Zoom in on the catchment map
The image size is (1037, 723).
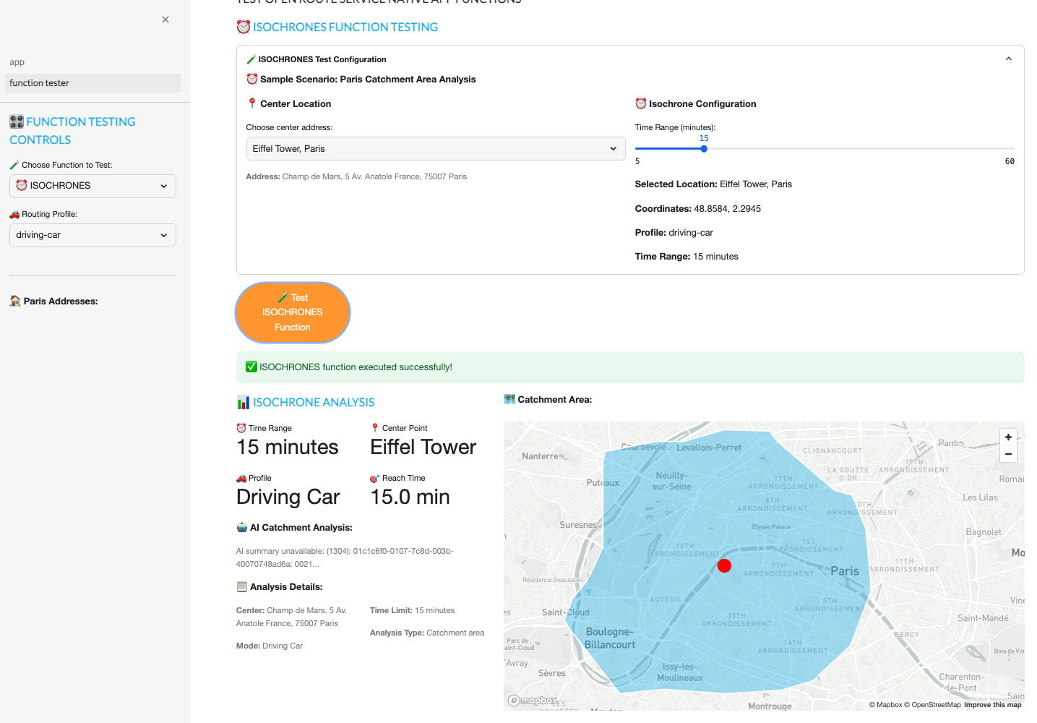[x=1008, y=437]
